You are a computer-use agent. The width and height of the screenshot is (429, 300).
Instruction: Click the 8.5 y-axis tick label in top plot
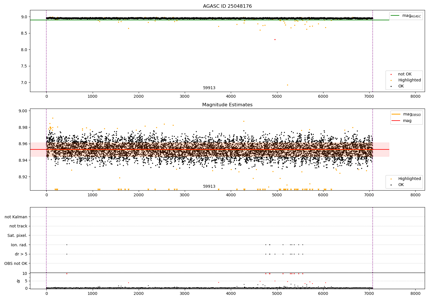[x=24, y=33]
